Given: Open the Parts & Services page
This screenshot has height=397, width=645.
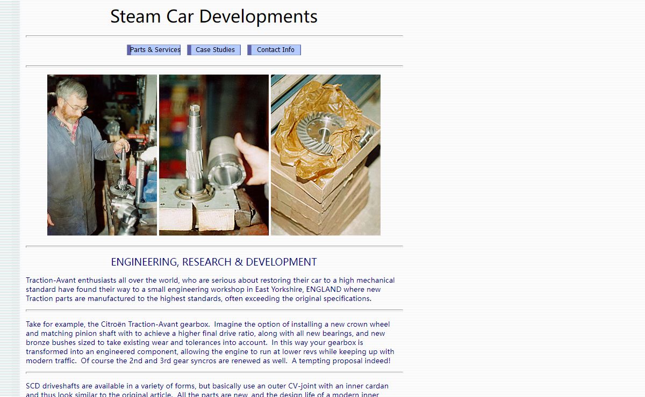Looking at the screenshot, I should [154, 50].
